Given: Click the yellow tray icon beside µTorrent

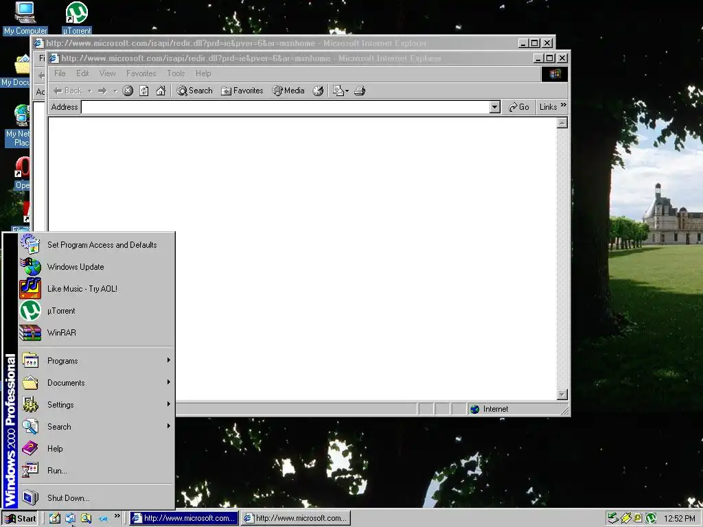Looking at the screenshot, I should pos(638,518).
